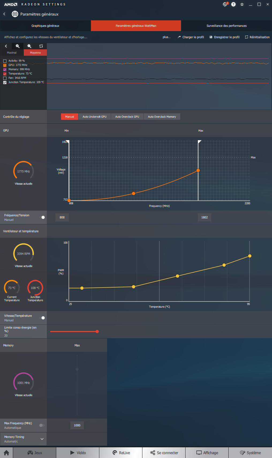Viewport: 272px width, 458px height.
Task: Click Enregistrer le profil
Action: click(224, 37)
